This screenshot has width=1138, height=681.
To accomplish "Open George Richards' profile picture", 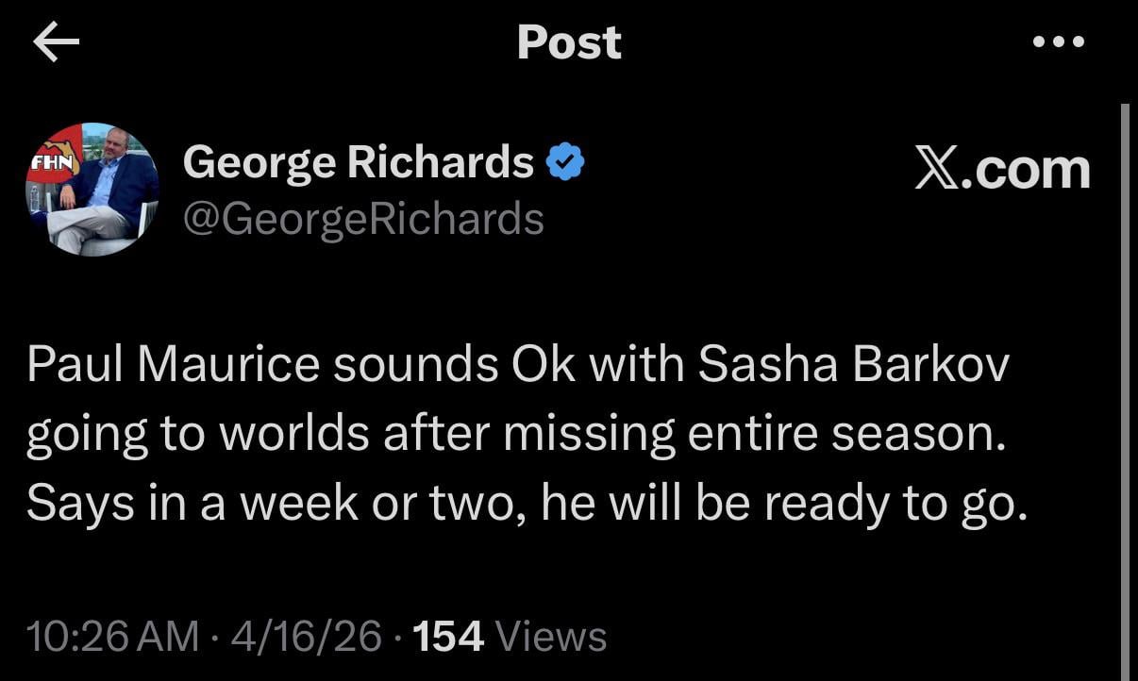I will [x=92, y=190].
